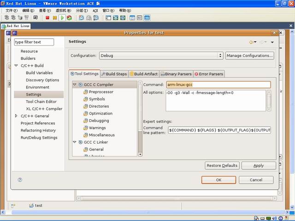Switch to the Build Steps tab

click(114, 74)
